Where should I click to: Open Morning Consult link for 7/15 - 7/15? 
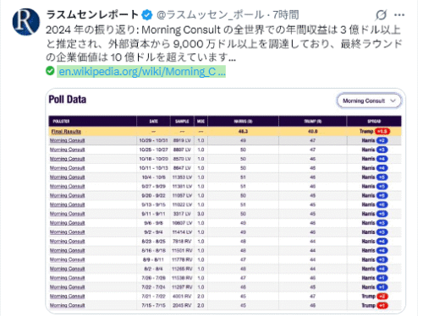click(67, 305)
